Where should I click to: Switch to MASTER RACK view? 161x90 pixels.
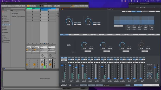(146, 85)
